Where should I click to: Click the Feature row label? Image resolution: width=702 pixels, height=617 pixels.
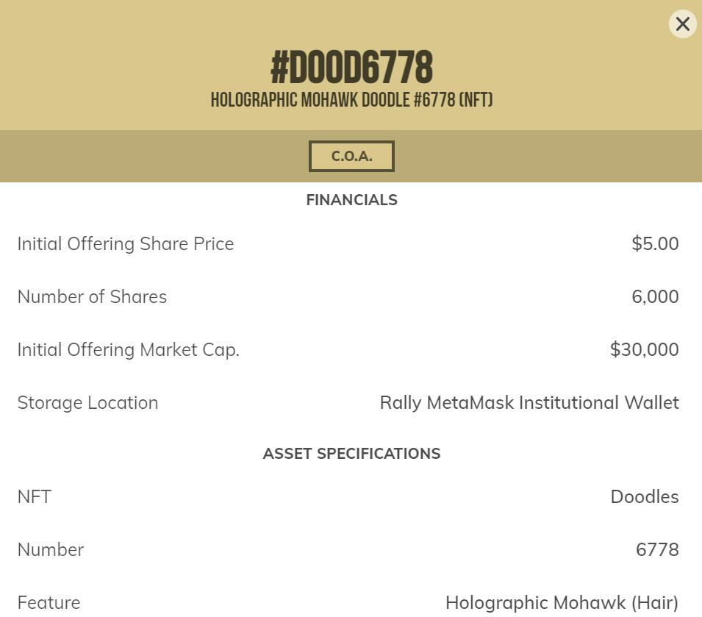49,603
